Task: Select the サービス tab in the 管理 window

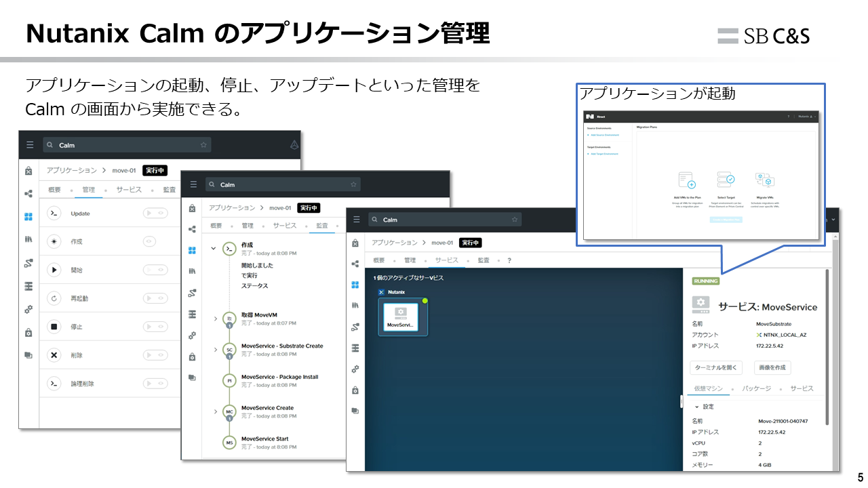Action: tap(129, 190)
